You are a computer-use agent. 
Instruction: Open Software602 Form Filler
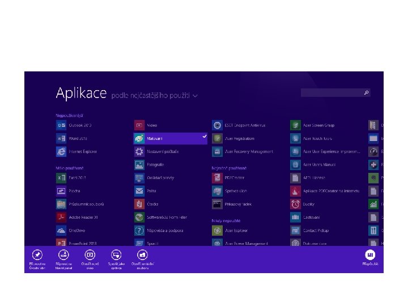pos(139,217)
